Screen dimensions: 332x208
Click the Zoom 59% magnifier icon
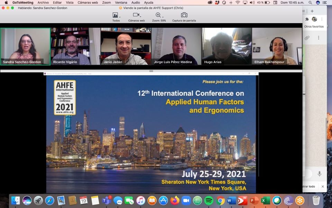[158, 15]
